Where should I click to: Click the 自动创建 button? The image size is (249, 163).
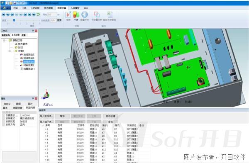(x=110, y=116)
